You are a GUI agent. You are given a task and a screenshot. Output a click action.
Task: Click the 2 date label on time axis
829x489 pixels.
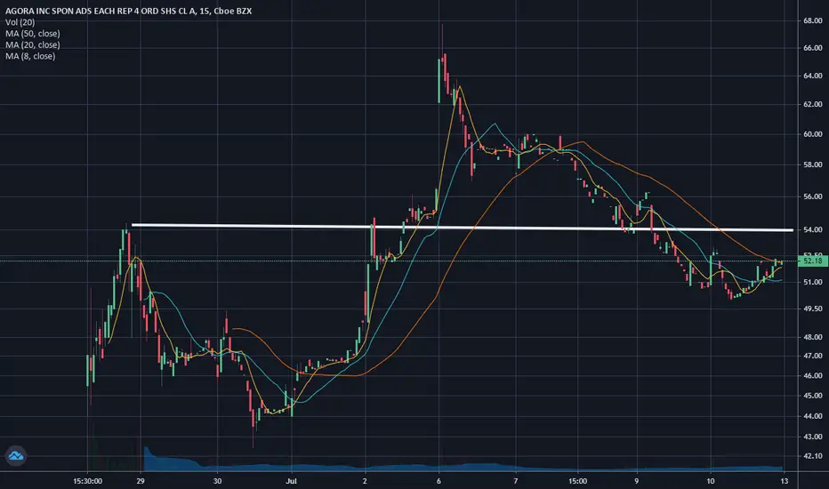pos(365,481)
